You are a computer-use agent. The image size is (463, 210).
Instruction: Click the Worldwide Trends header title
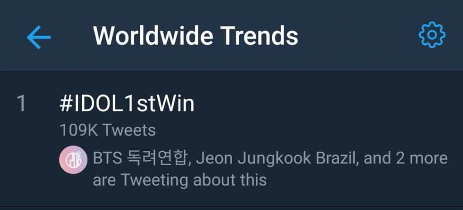click(195, 35)
